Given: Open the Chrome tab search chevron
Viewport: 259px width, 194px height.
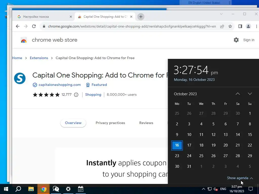Looking at the screenshot, I should (x=221, y=14).
